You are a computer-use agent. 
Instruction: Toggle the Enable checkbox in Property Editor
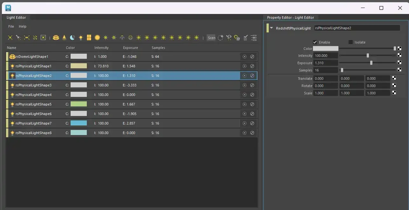coord(315,42)
